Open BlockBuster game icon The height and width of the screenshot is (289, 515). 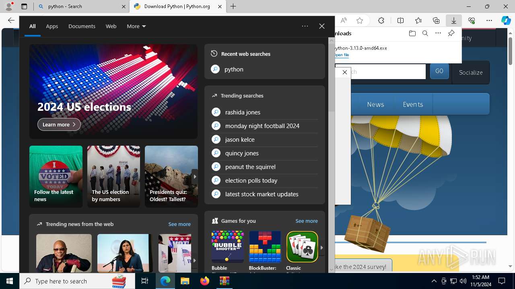[x=265, y=247]
